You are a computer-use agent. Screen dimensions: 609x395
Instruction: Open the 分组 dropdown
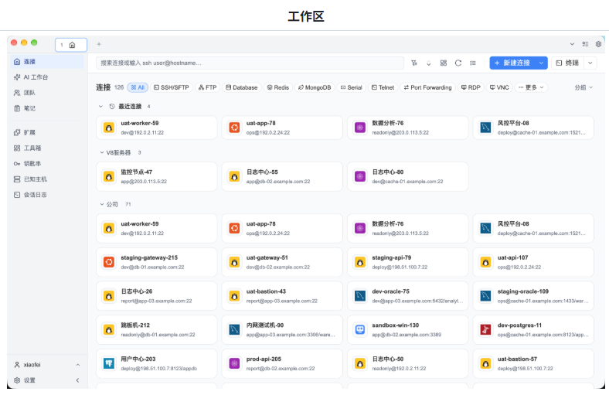583,87
